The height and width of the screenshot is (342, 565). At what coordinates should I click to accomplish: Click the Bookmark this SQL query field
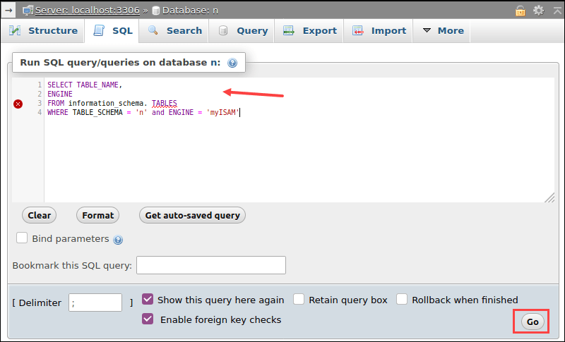point(211,265)
